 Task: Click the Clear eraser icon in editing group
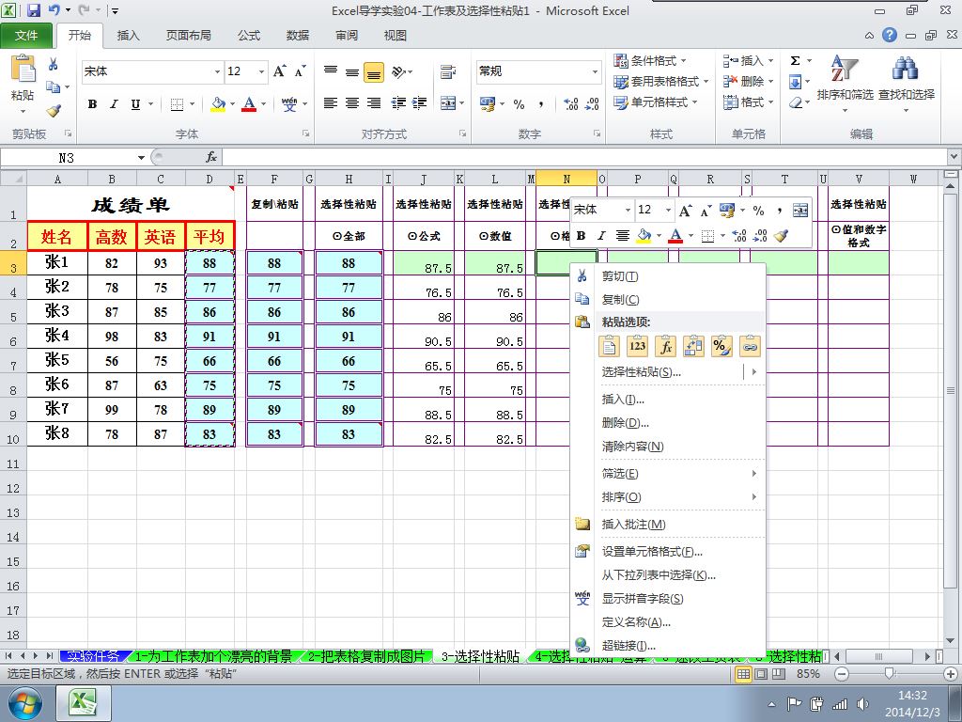click(795, 102)
